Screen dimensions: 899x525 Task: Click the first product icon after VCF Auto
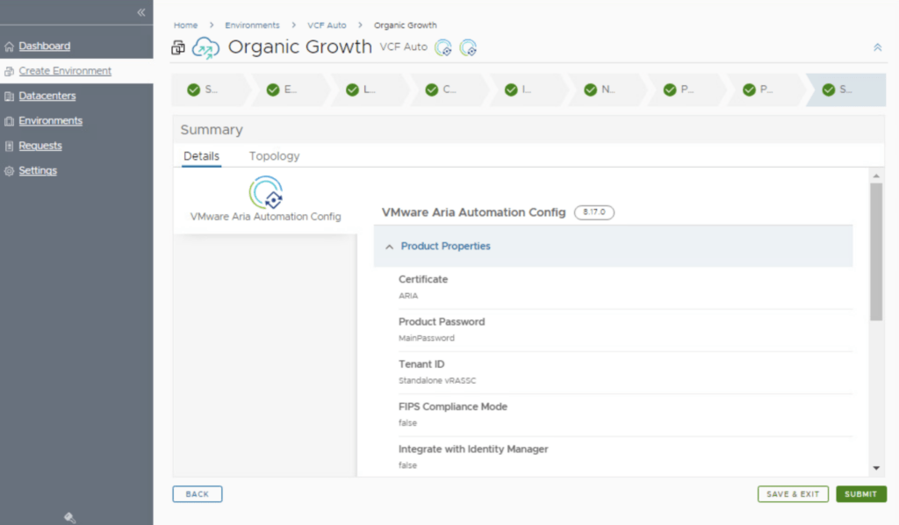click(x=444, y=47)
